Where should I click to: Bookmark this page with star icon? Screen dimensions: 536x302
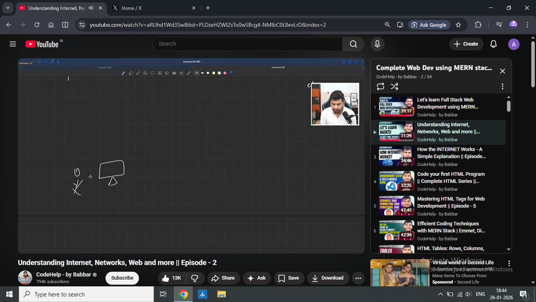pos(458,25)
